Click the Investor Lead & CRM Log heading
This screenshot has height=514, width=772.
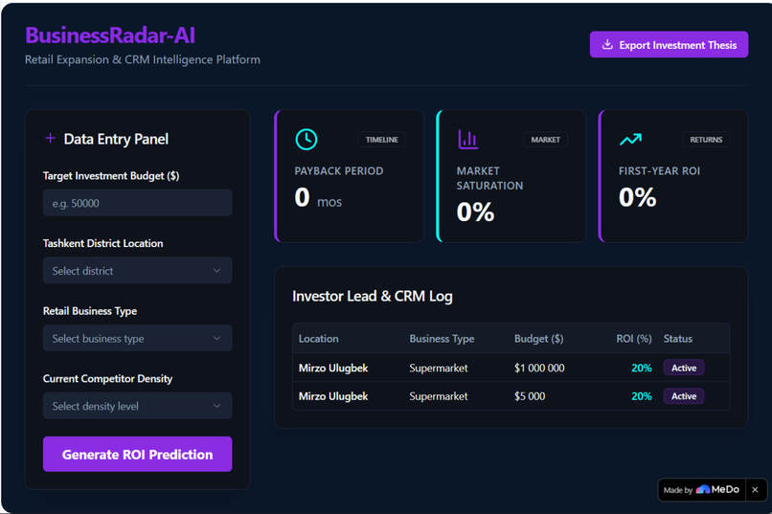(x=373, y=296)
